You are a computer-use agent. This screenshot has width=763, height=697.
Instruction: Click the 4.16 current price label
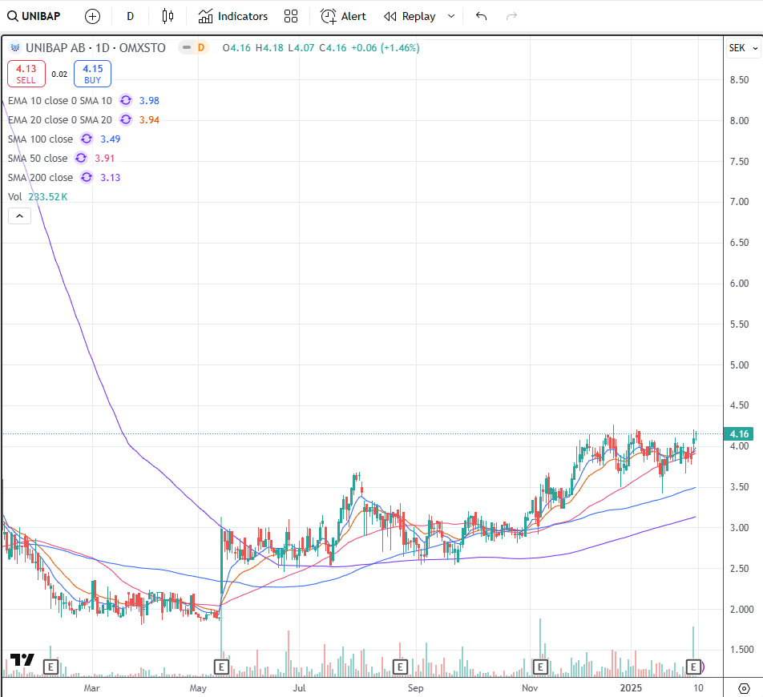tap(739, 433)
